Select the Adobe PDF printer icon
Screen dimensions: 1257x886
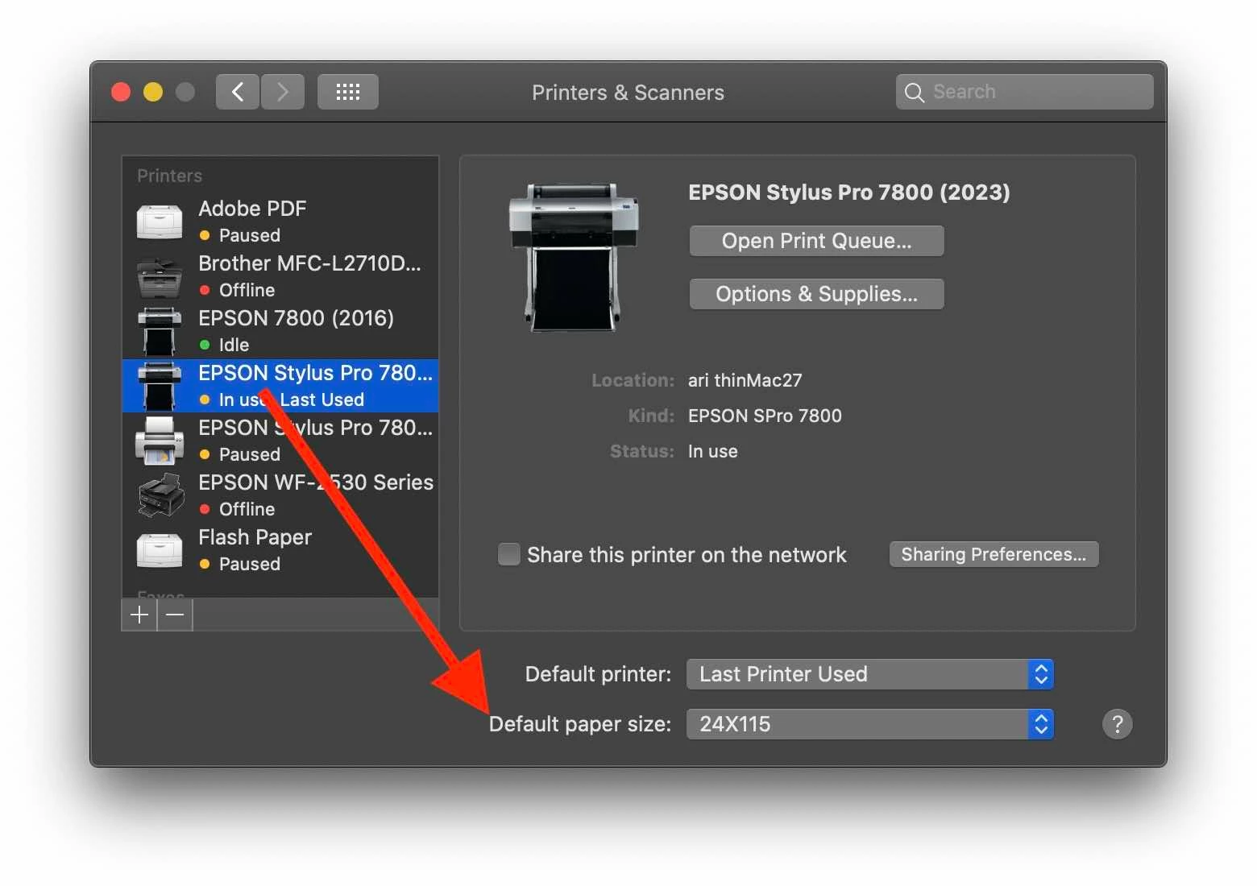click(160, 221)
